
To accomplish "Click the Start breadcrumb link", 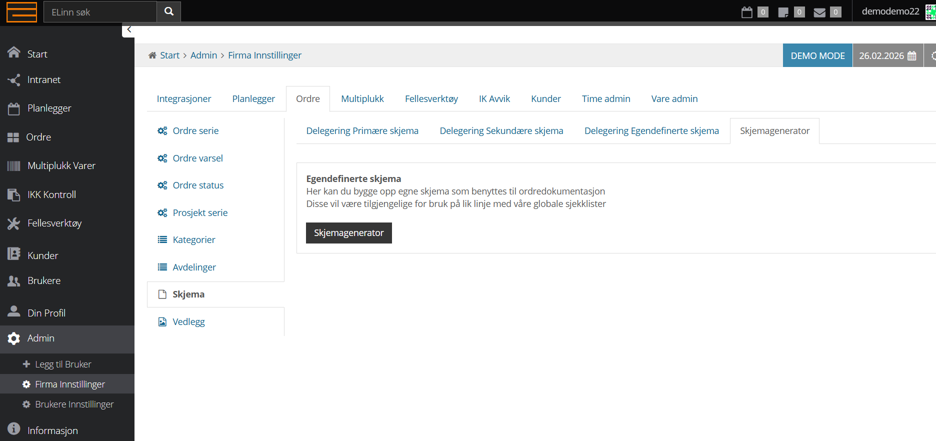I will 169,55.
